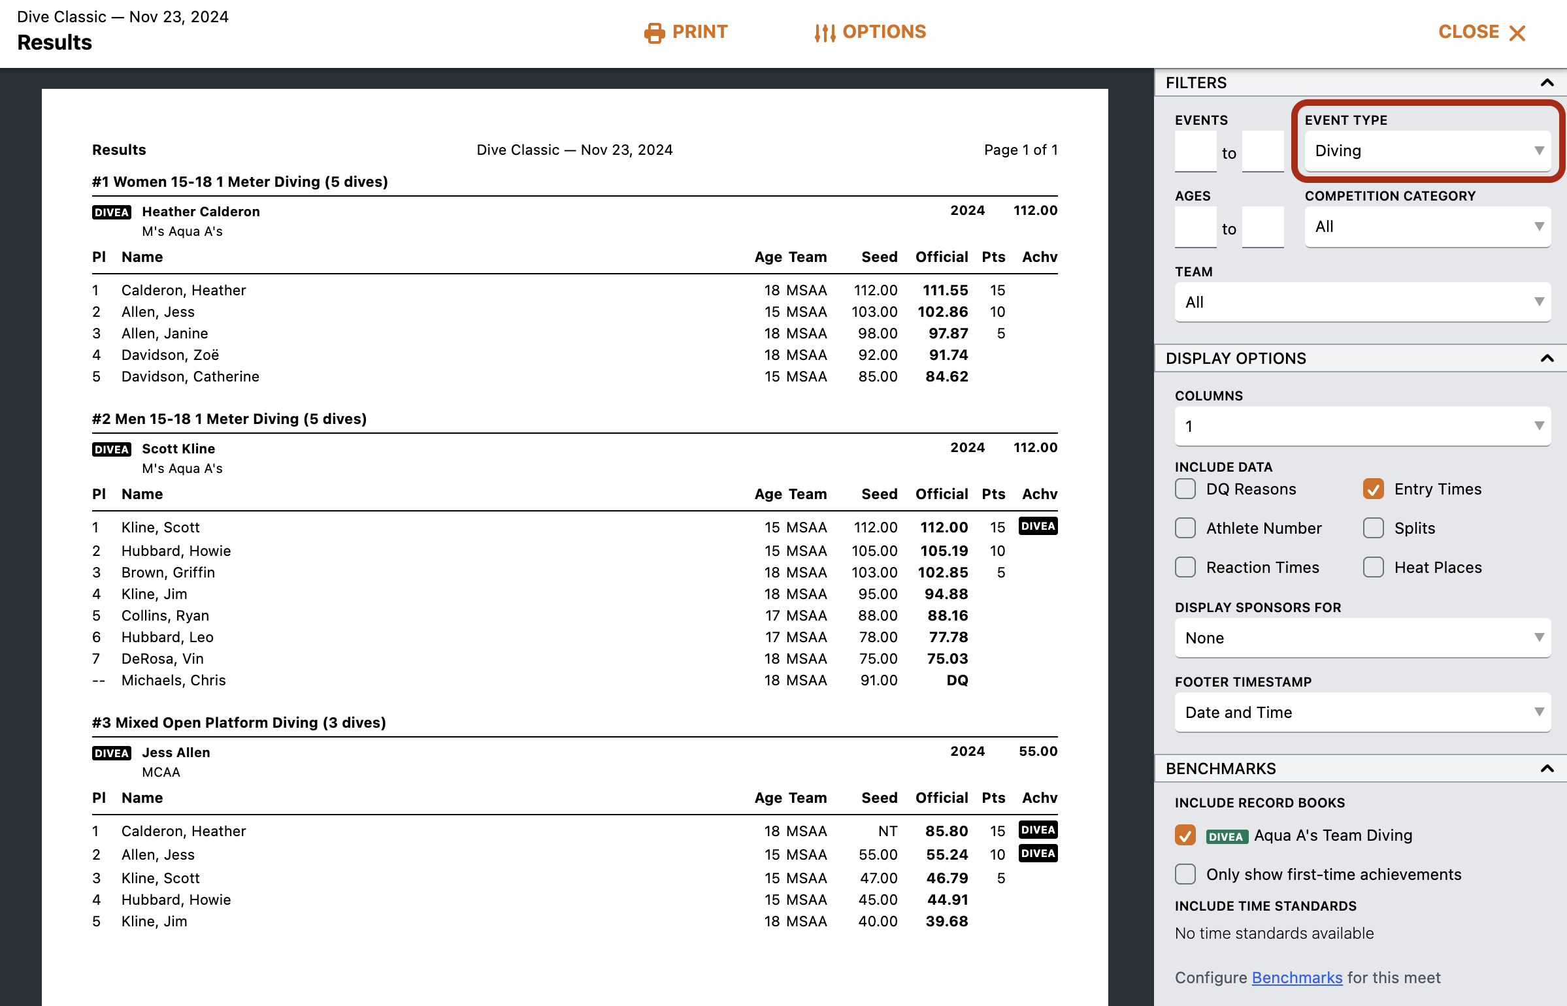The height and width of the screenshot is (1006, 1567).
Task: Click the DIVEA badge beside Scott Kline record
Action: click(x=112, y=449)
